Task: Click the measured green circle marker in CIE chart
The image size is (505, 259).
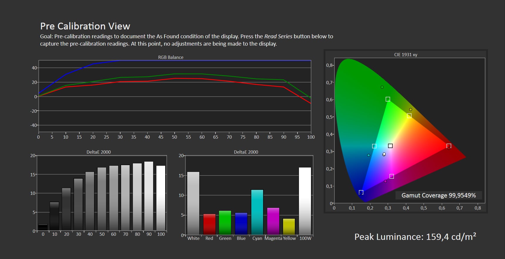Action: [382, 87]
